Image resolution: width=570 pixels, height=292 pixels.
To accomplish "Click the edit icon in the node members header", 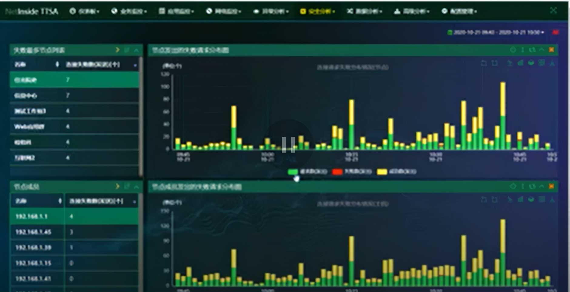I will (x=127, y=186).
